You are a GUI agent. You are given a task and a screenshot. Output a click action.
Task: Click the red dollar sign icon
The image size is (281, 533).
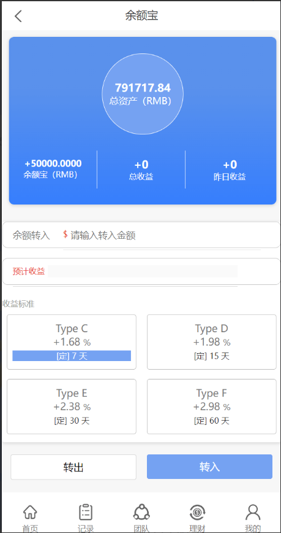tap(66, 234)
